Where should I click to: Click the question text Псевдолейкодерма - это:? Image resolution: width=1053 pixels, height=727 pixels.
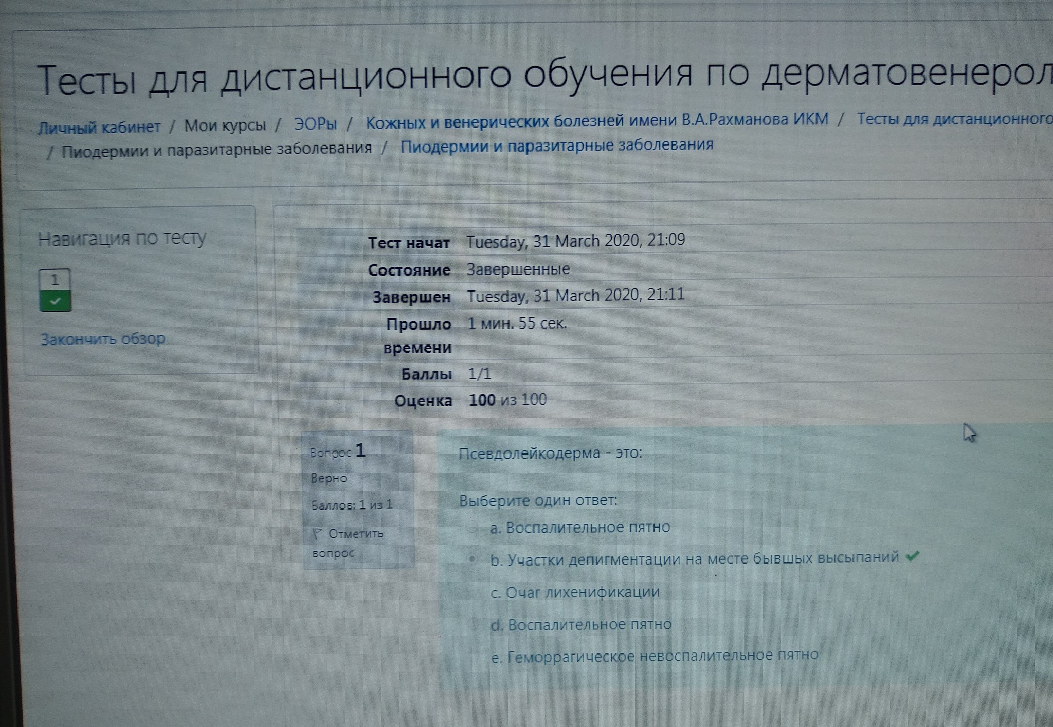click(550, 453)
